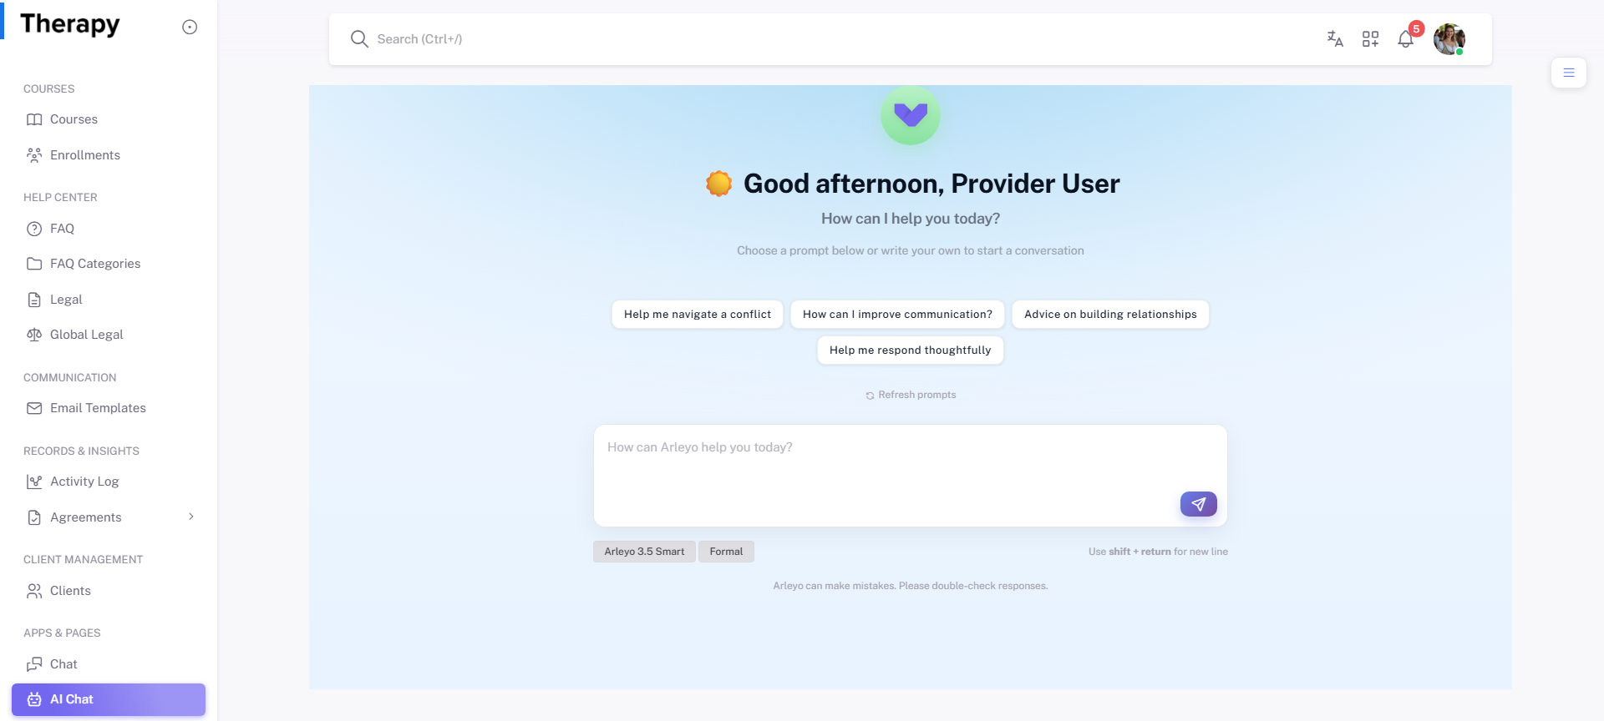Screen dimensions: 1604x721
Task: Open notifications bell with 5 badge
Action: point(1407,38)
